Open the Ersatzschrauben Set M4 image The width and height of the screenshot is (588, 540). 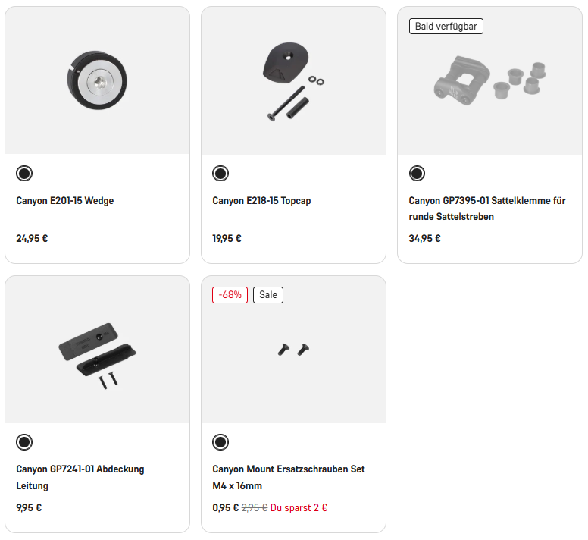tap(293, 350)
